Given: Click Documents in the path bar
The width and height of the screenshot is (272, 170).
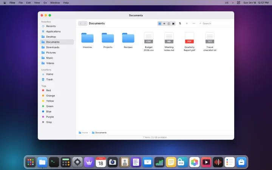Looking at the screenshot, I should point(99,133).
